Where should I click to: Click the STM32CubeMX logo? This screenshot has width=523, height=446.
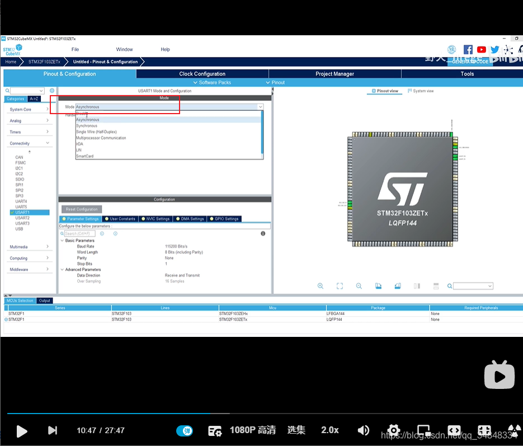pos(13,50)
